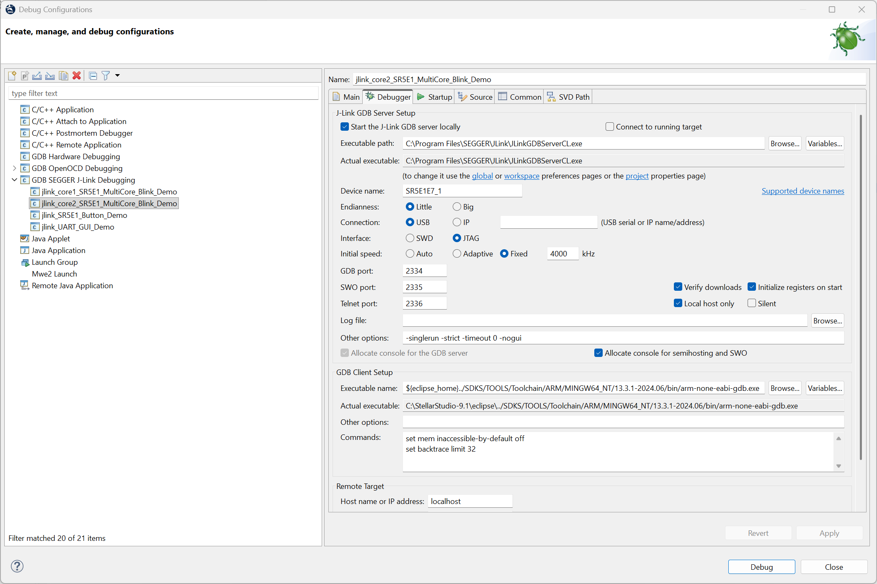This screenshot has width=877, height=584.
Task: Switch to the Startup tab
Action: point(435,97)
